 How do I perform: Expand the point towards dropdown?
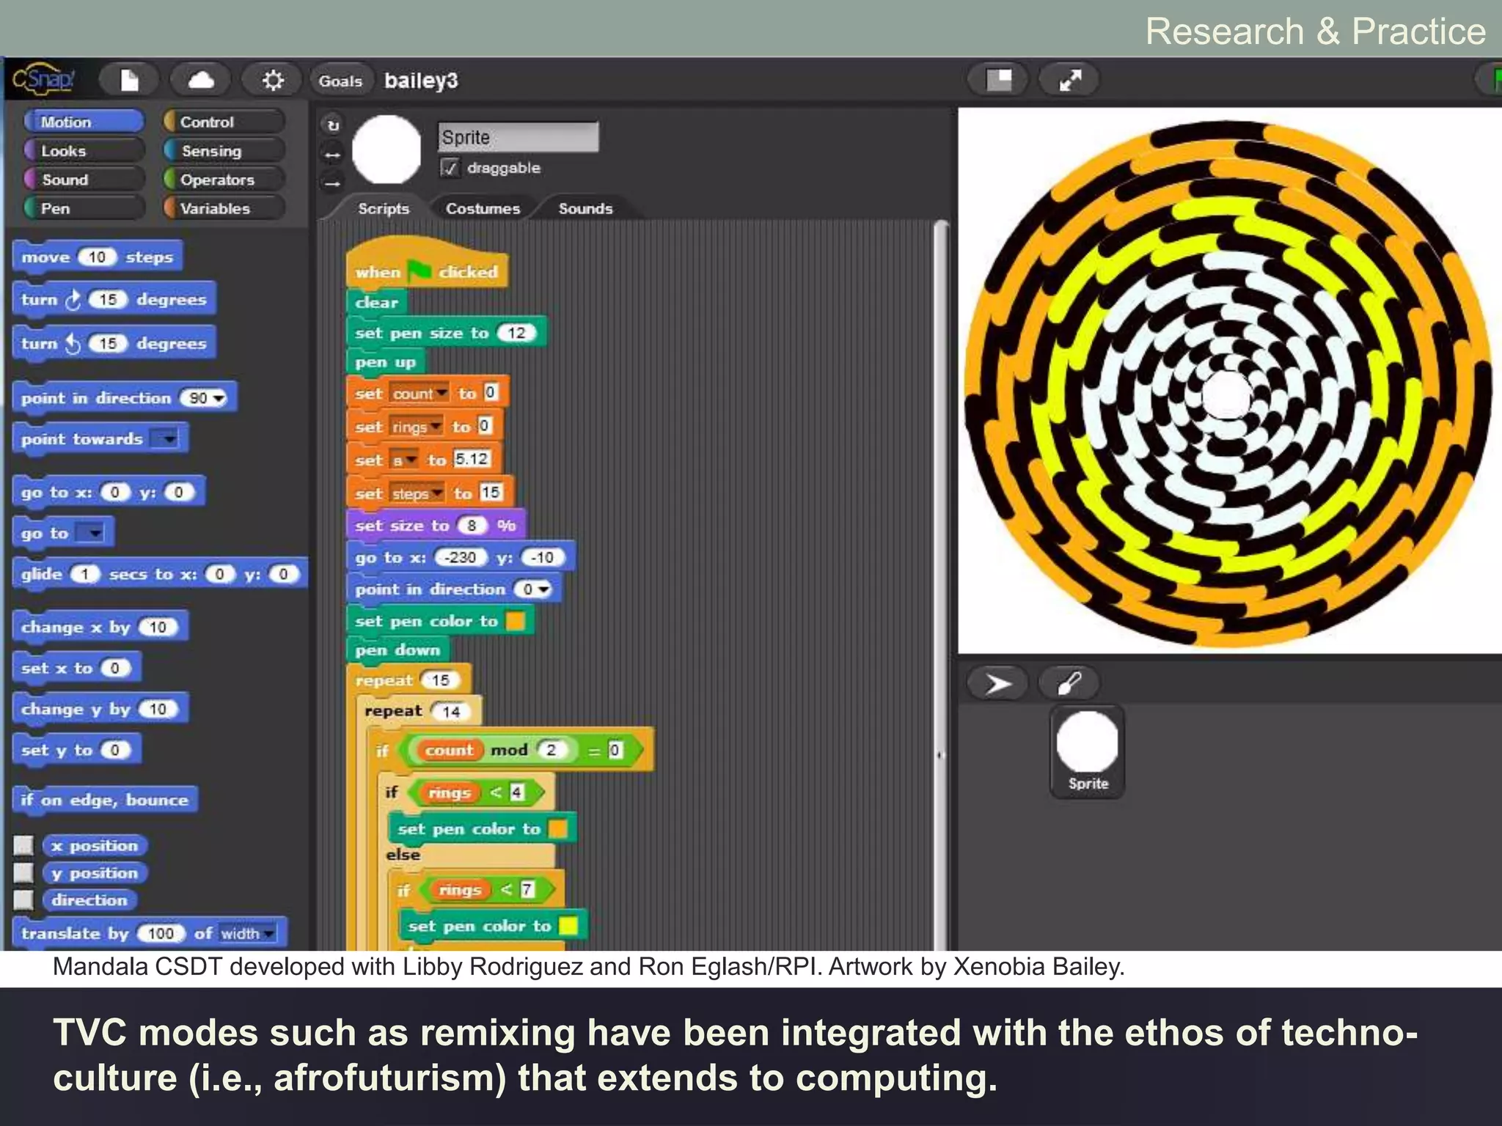pos(169,439)
